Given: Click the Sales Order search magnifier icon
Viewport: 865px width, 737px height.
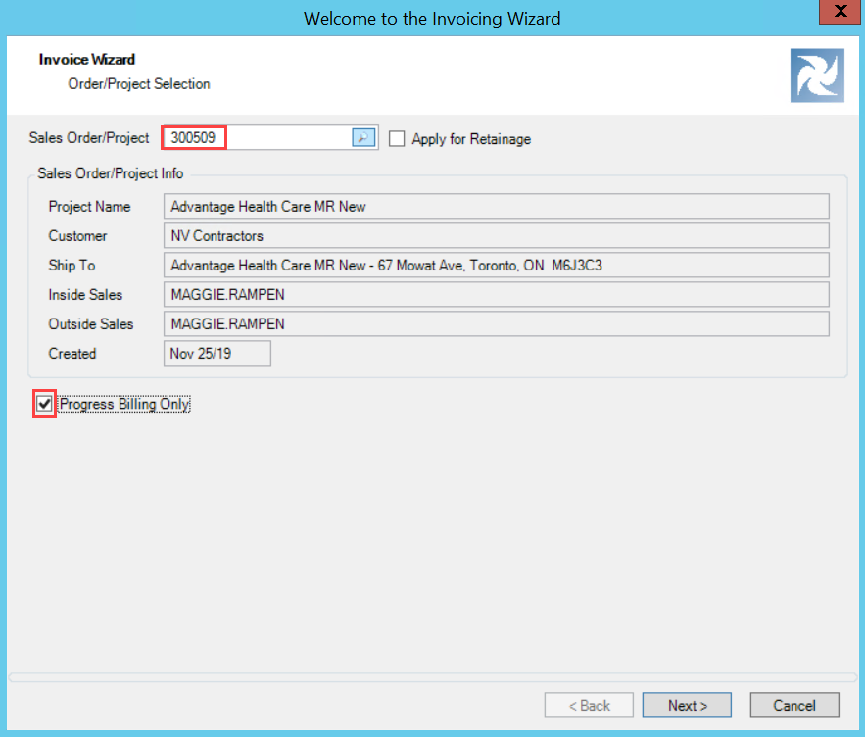Looking at the screenshot, I should [x=363, y=138].
